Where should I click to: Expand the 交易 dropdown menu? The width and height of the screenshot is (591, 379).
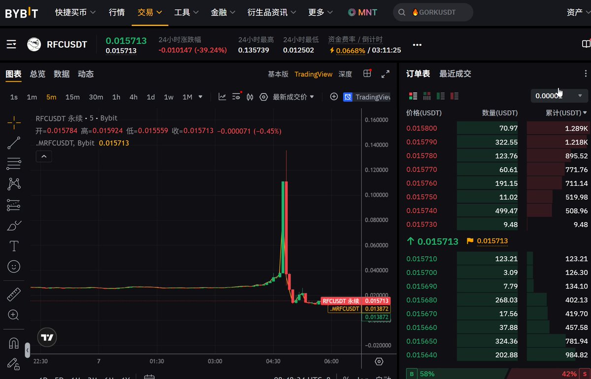(150, 12)
